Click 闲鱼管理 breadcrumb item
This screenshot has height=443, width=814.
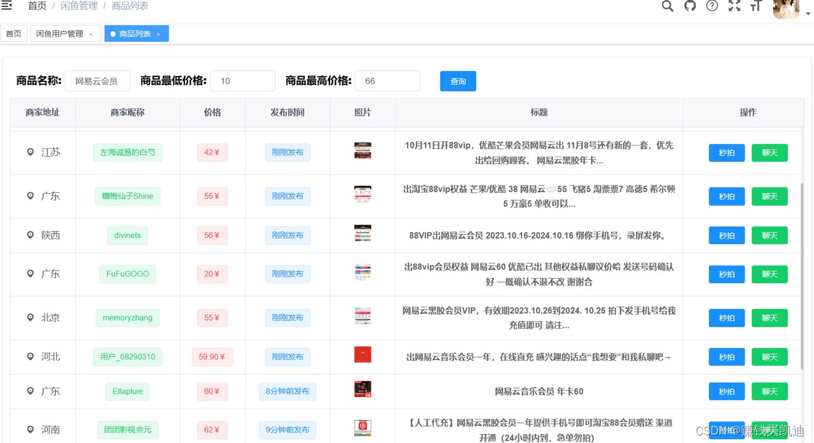[79, 6]
